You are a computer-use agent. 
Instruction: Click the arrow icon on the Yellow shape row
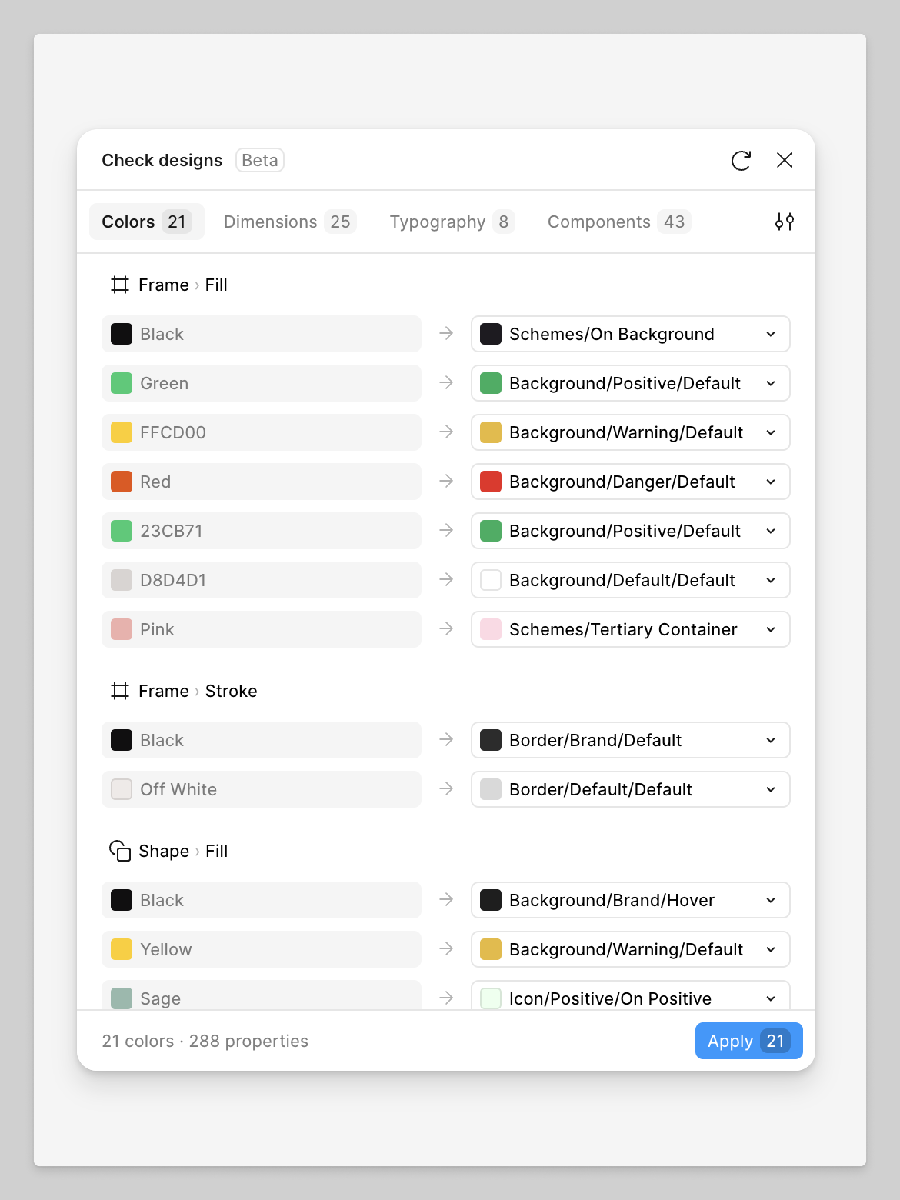click(x=446, y=949)
